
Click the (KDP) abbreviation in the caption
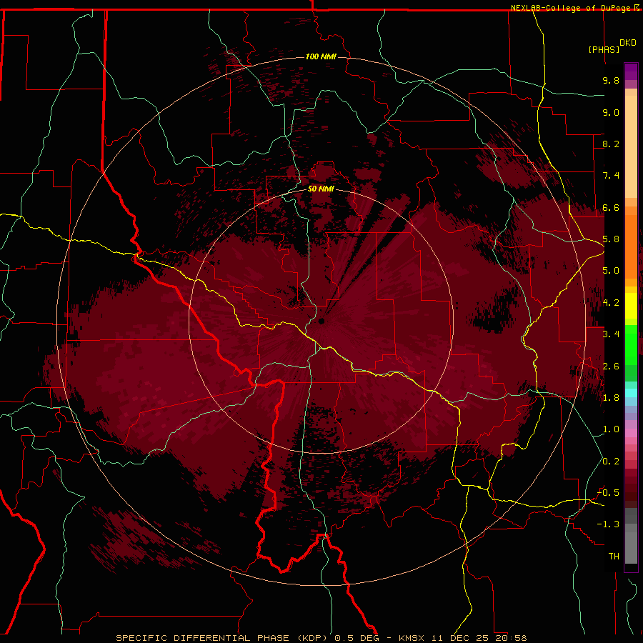point(312,638)
